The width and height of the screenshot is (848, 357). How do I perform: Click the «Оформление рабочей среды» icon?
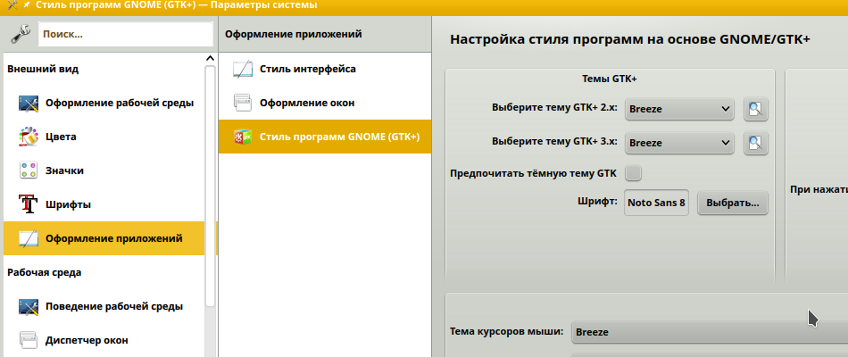coord(29,103)
